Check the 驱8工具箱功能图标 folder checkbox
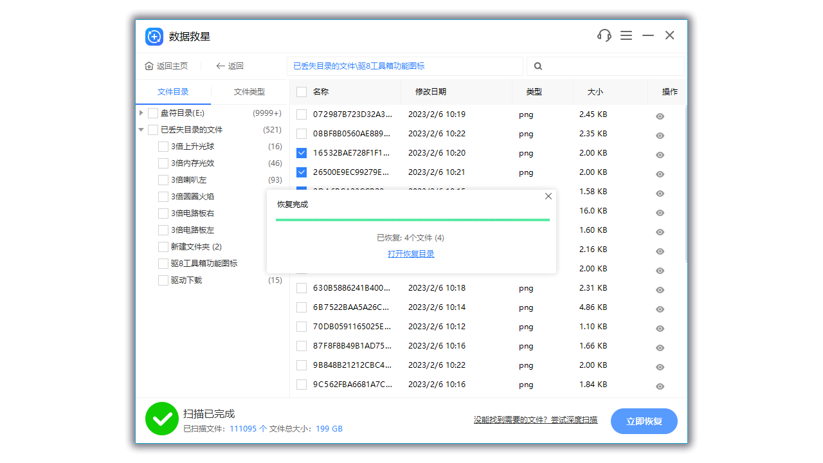 pos(163,263)
